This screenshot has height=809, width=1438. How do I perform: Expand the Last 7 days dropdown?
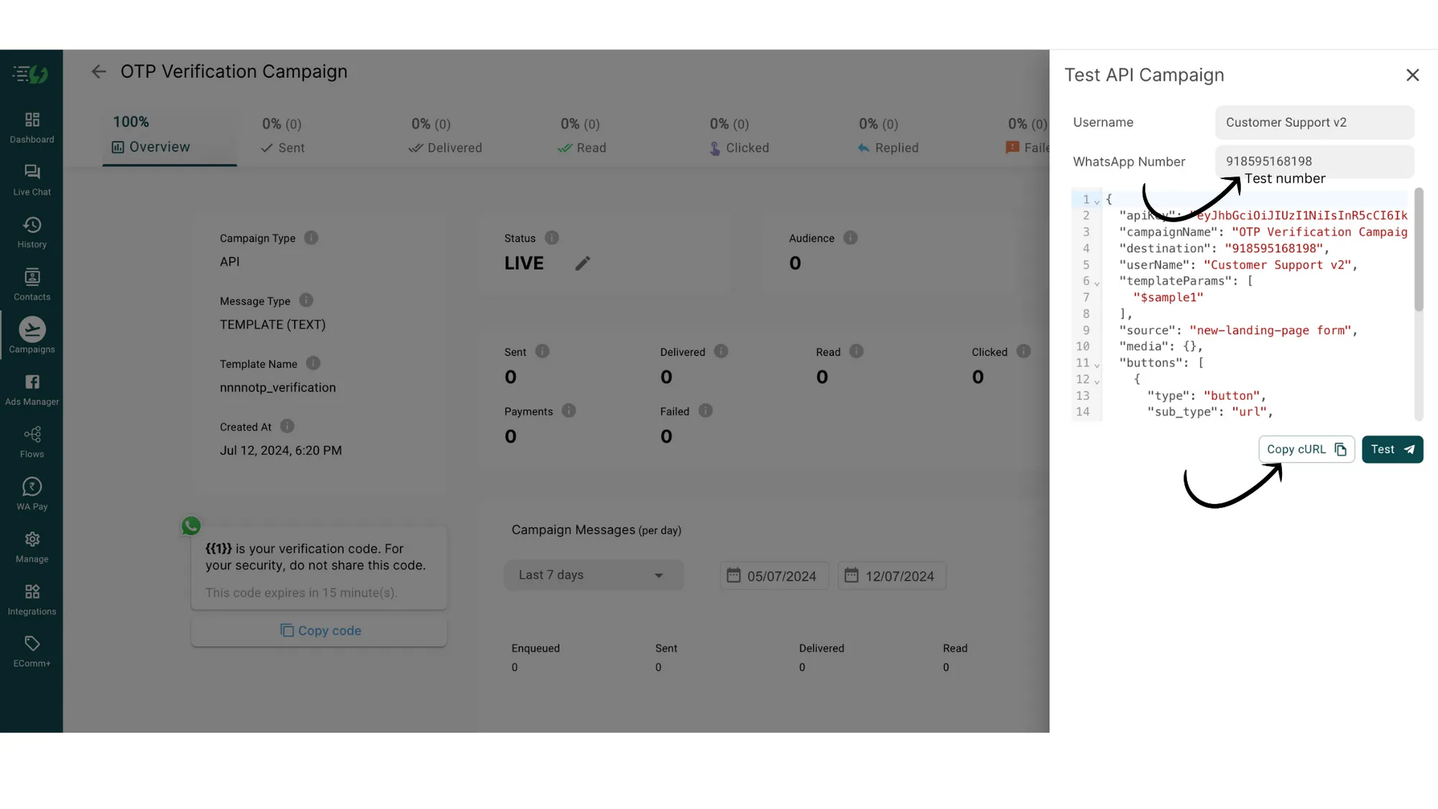coord(593,575)
